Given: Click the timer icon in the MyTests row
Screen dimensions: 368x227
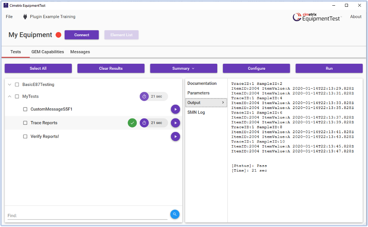Looking at the screenshot, I should [144, 96].
